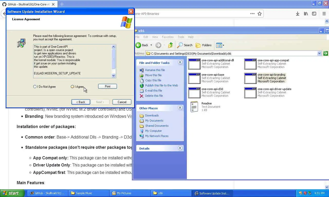The height and width of the screenshot is (197, 329).
Task: Expand the address bar dropdown arrow
Action: [x=319, y=54]
